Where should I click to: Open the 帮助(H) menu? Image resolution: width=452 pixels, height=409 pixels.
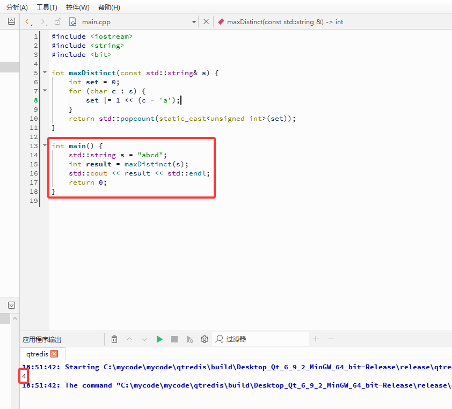(109, 7)
